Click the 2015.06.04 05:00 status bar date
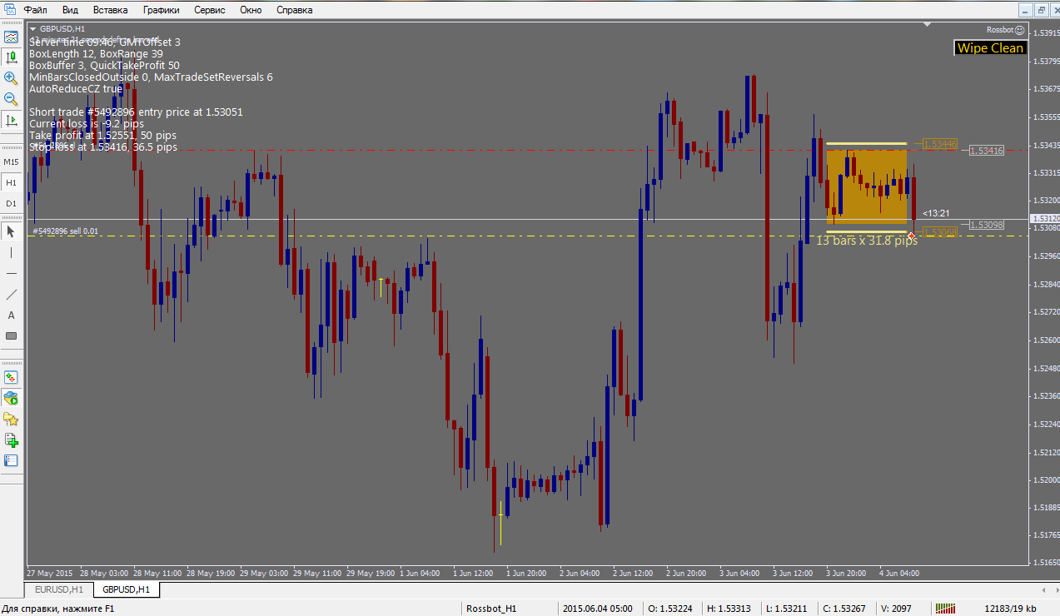The width and height of the screenshot is (1060, 616). tap(598, 609)
